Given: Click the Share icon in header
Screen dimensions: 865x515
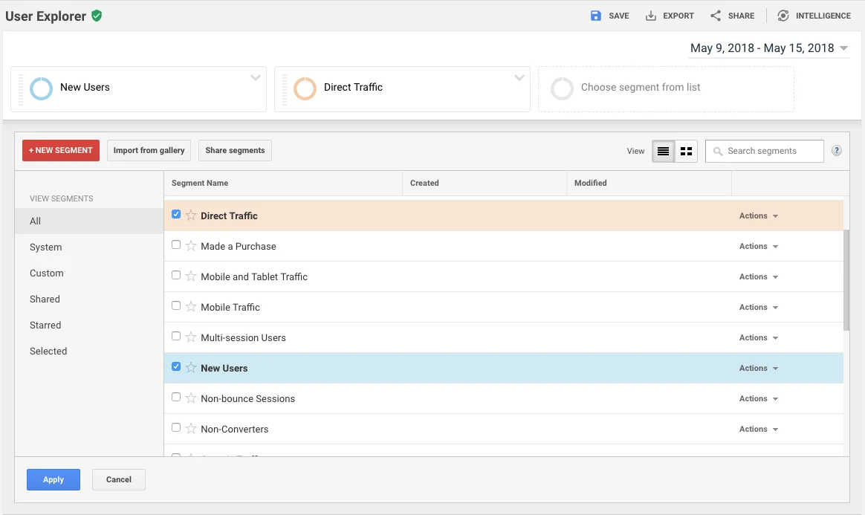Looking at the screenshot, I should tap(716, 16).
